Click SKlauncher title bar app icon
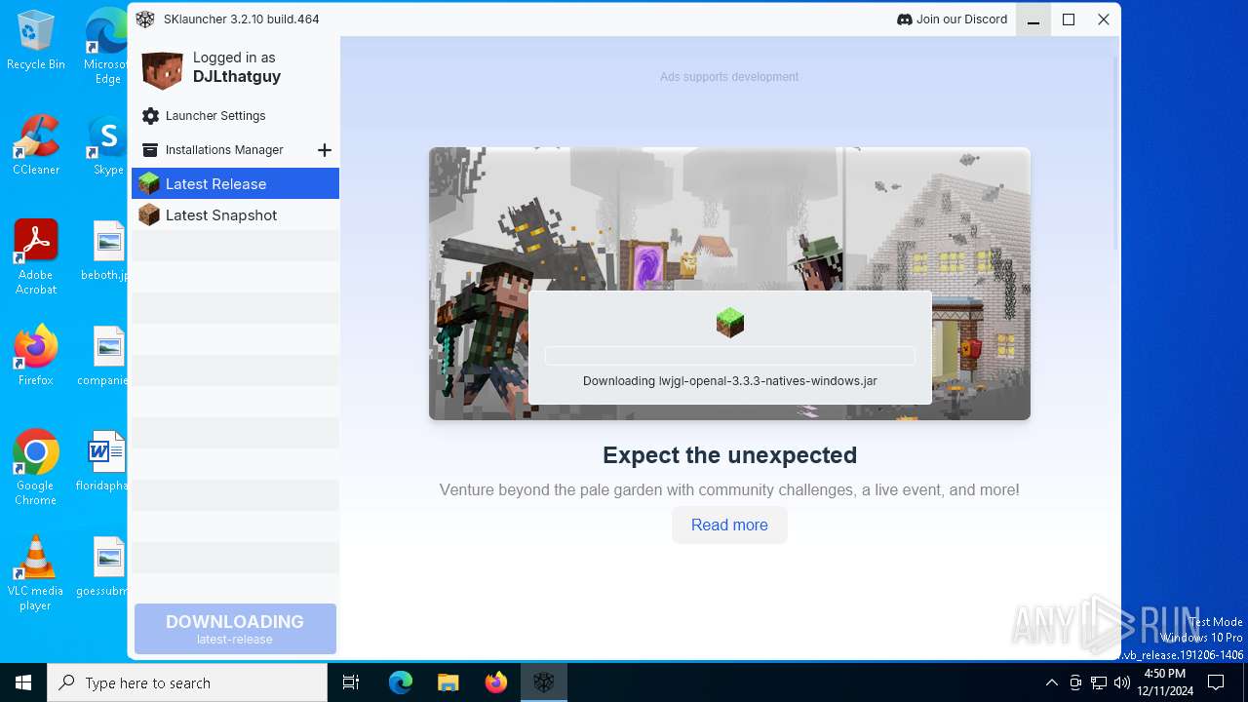Screen dimensions: 1248x702 145,19
